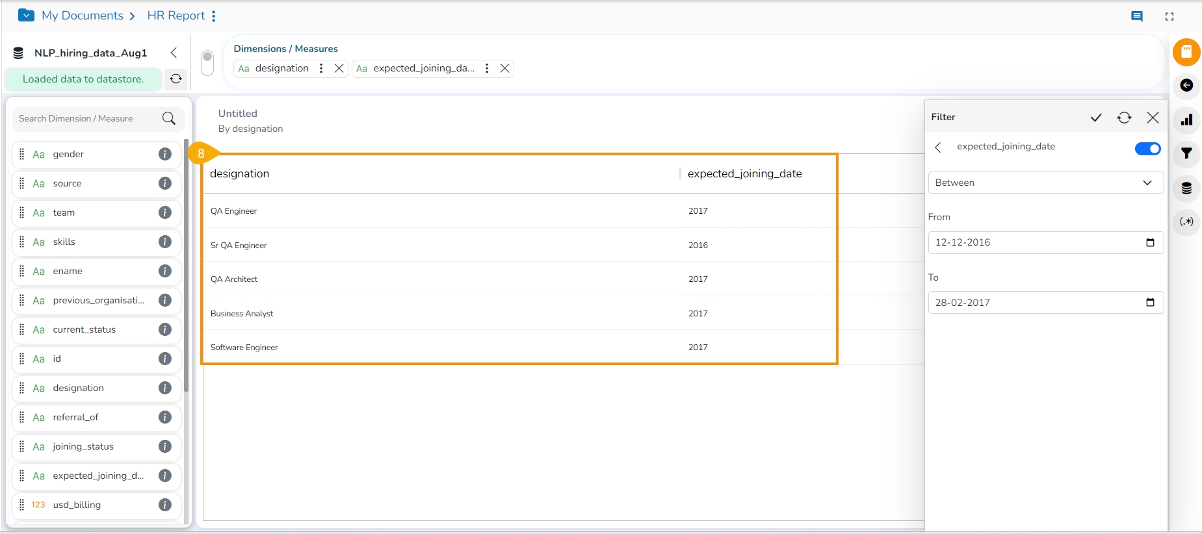
Task: Remove the designation chip from Dimensions
Action: click(339, 68)
